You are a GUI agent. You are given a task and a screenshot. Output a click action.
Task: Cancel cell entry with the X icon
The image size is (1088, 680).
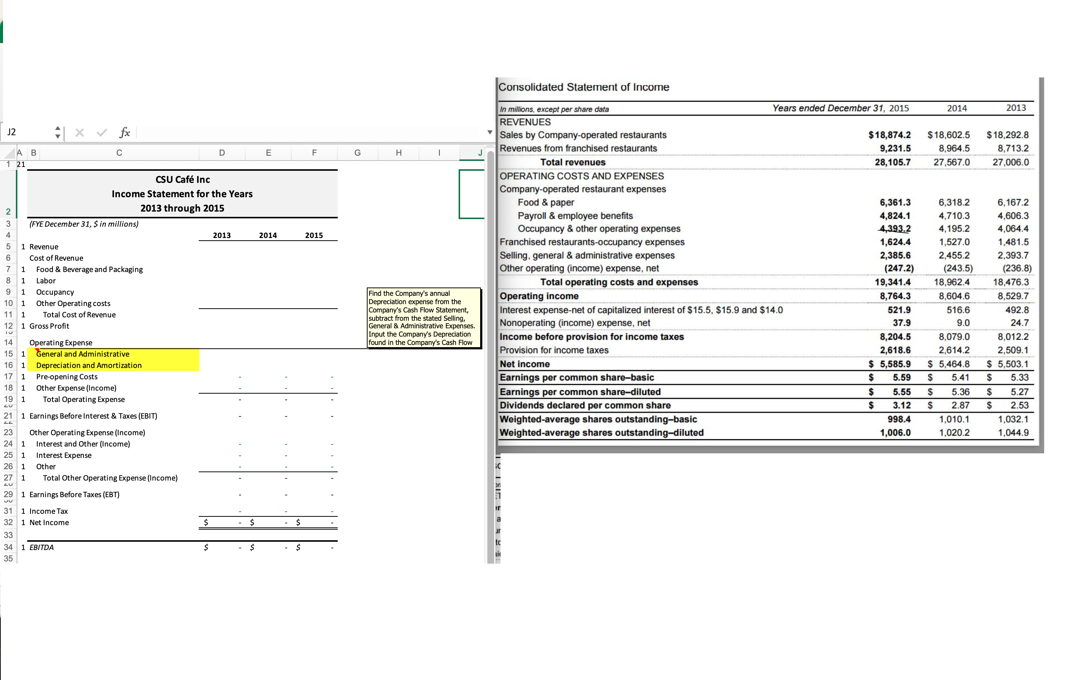[80, 133]
